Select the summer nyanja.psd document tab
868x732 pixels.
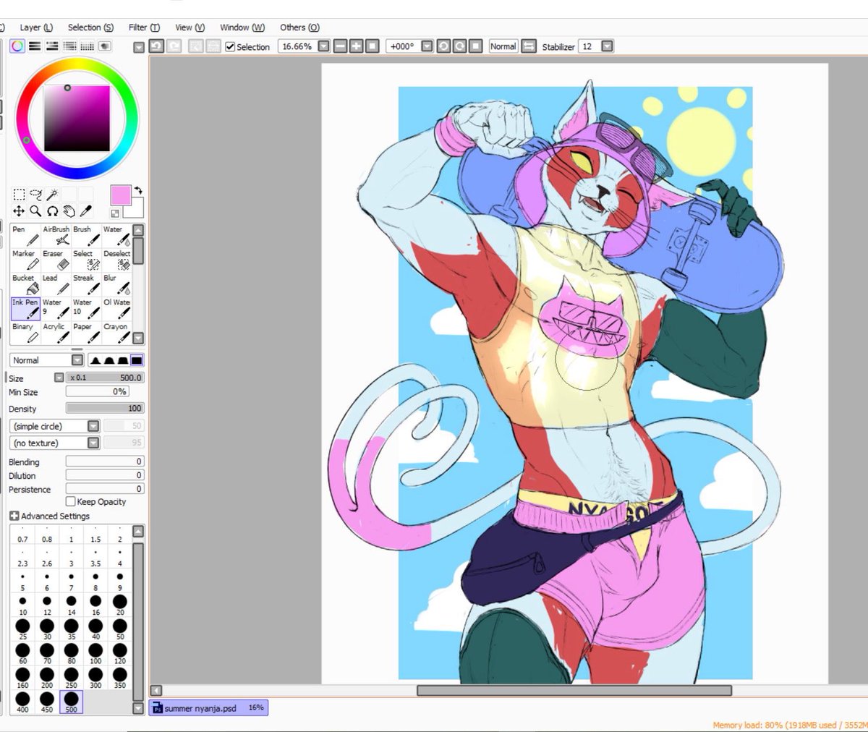coord(208,708)
